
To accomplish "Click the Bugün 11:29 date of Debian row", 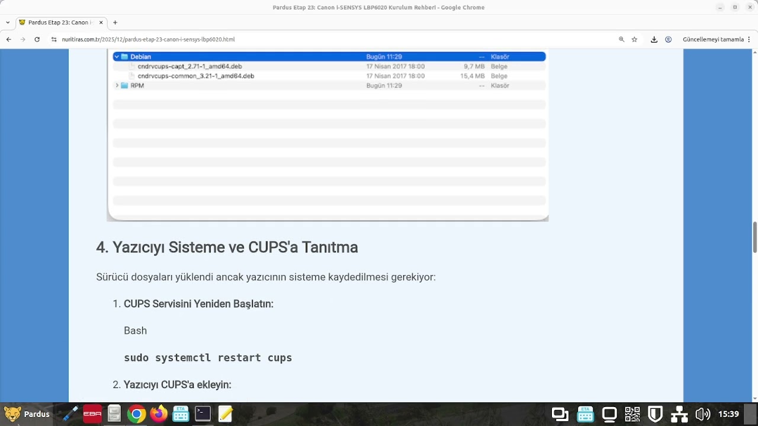I will tap(384, 57).
